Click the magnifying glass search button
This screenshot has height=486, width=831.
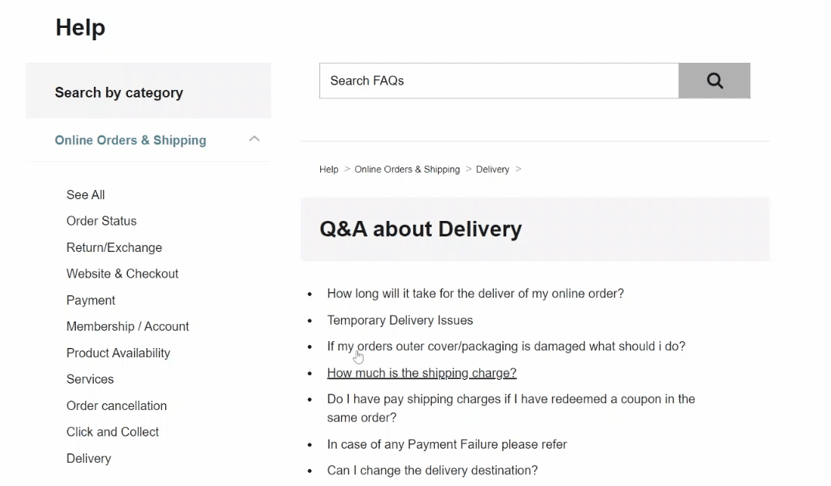click(x=714, y=81)
